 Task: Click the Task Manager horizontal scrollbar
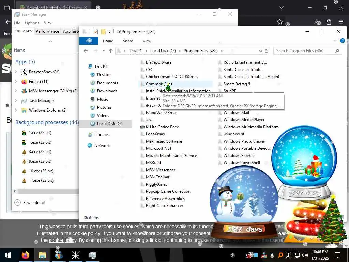pyautogui.click(x=48, y=191)
